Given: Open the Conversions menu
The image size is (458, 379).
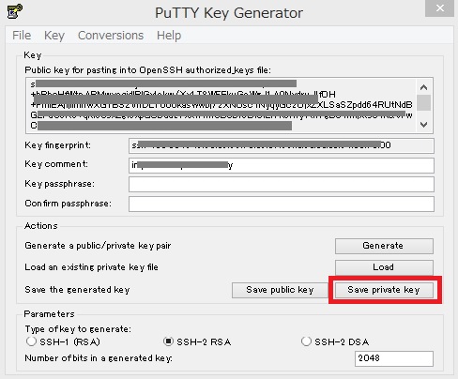Looking at the screenshot, I should click(x=111, y=36).
